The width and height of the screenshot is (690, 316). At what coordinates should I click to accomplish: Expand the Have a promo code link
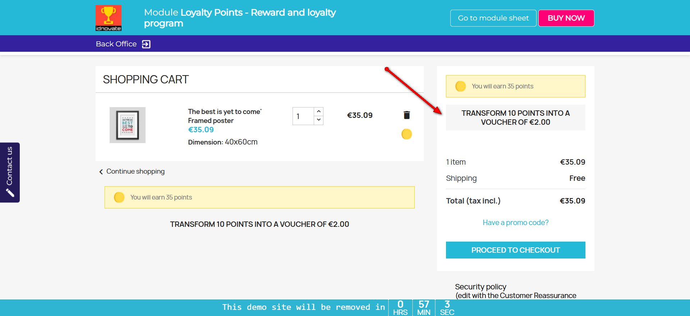(515, 223)
